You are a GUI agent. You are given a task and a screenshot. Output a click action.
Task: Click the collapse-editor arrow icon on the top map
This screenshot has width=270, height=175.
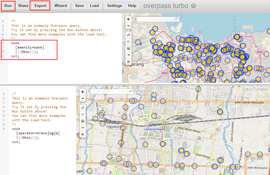pyautogui.click(x=128, y=54)
